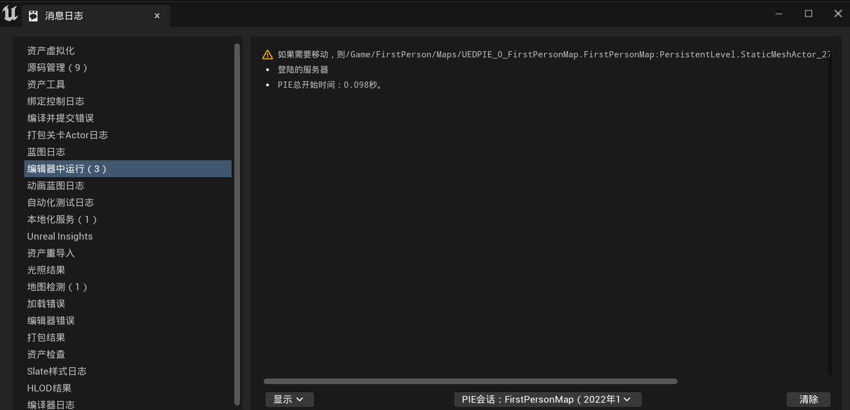Select 本地化服务 (1) category
850x410 pixels.
[x=128, y=219]
